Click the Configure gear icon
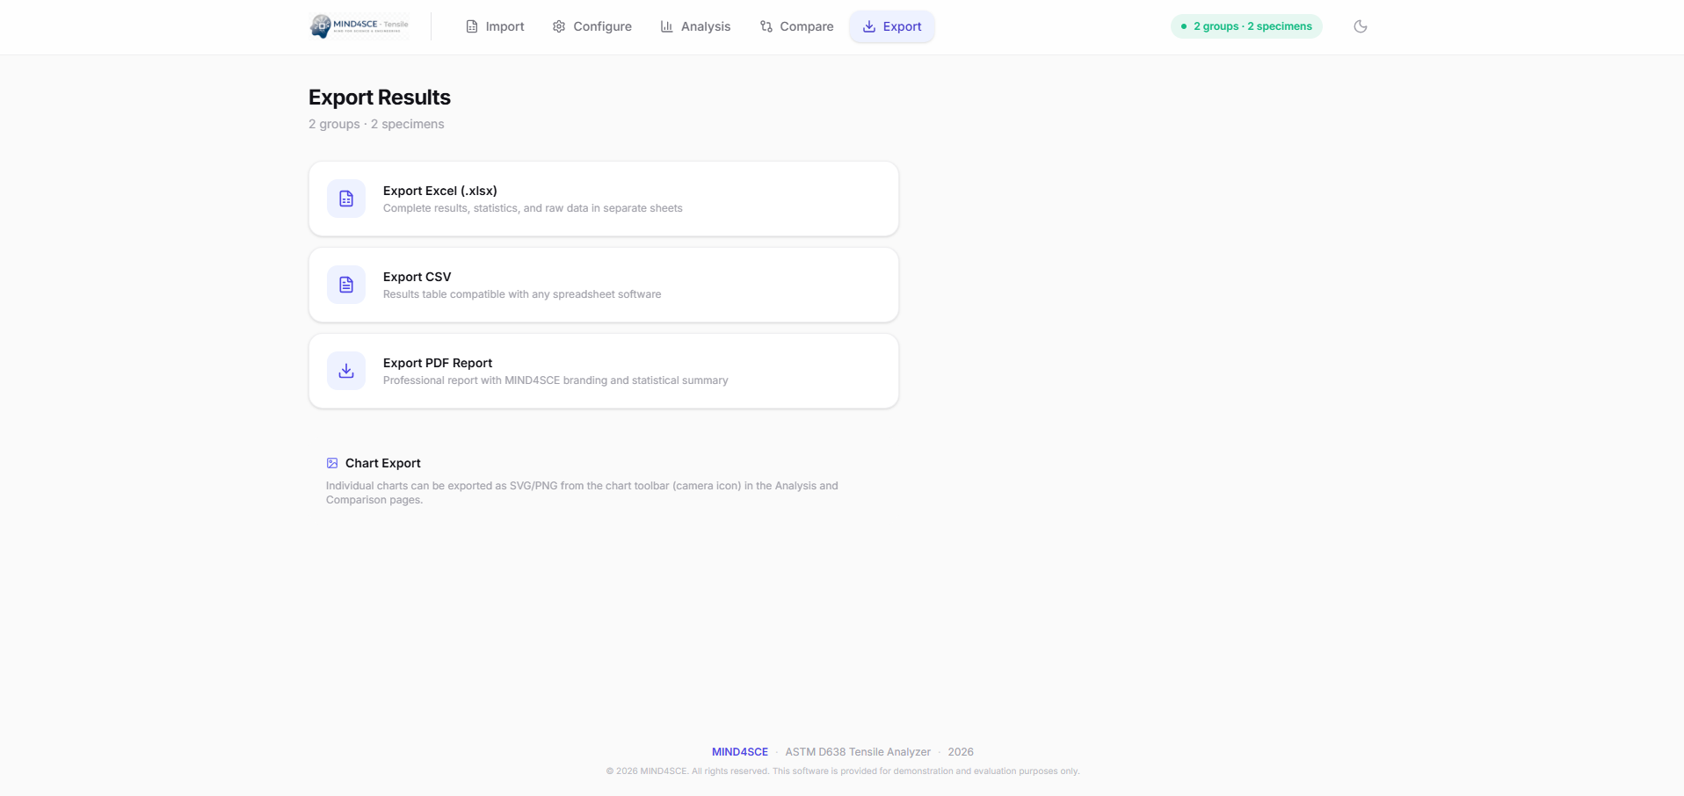The width and height of the screenshot is (1684, 796). point(559,26)
